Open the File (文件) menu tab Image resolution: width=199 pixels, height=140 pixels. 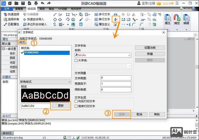pyautogui.click(x=7, y=9)
